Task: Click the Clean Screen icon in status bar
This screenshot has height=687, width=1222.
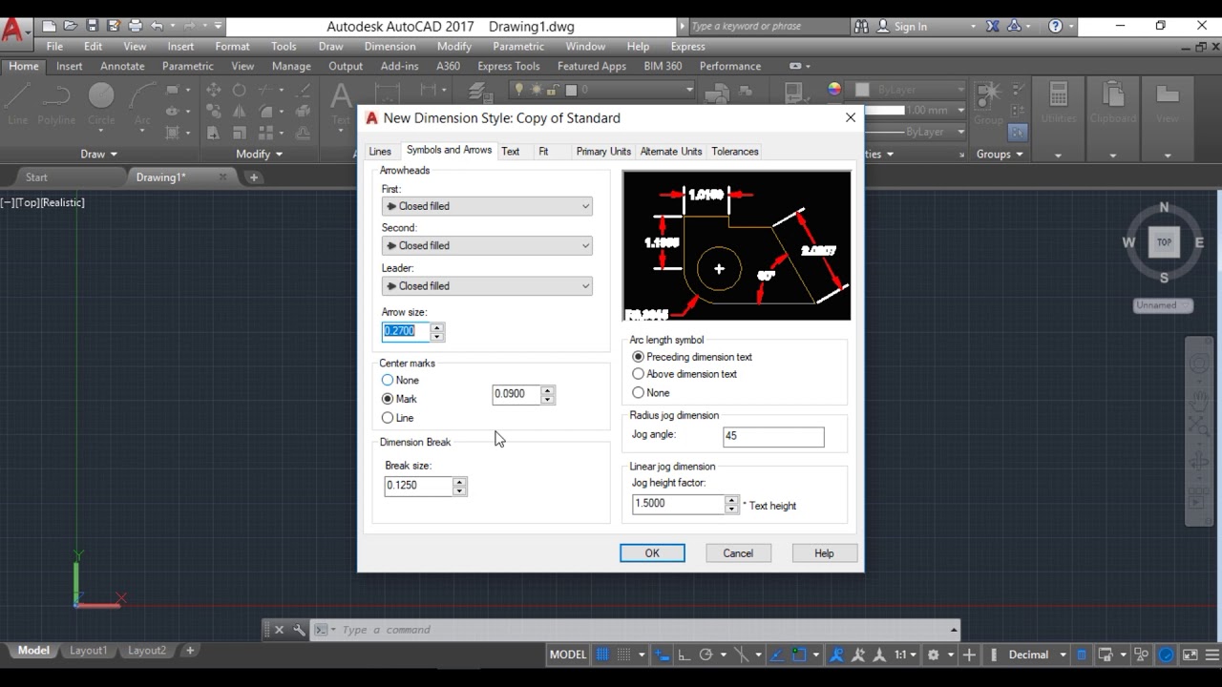Action: (1190, 655)
